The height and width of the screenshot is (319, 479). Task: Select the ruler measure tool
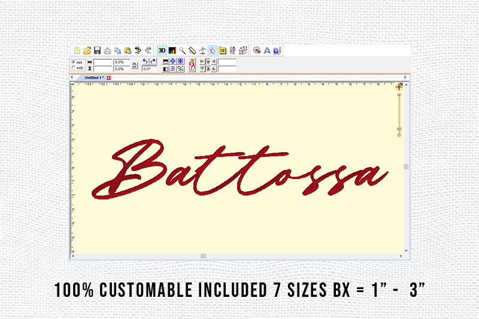point(192,50)
